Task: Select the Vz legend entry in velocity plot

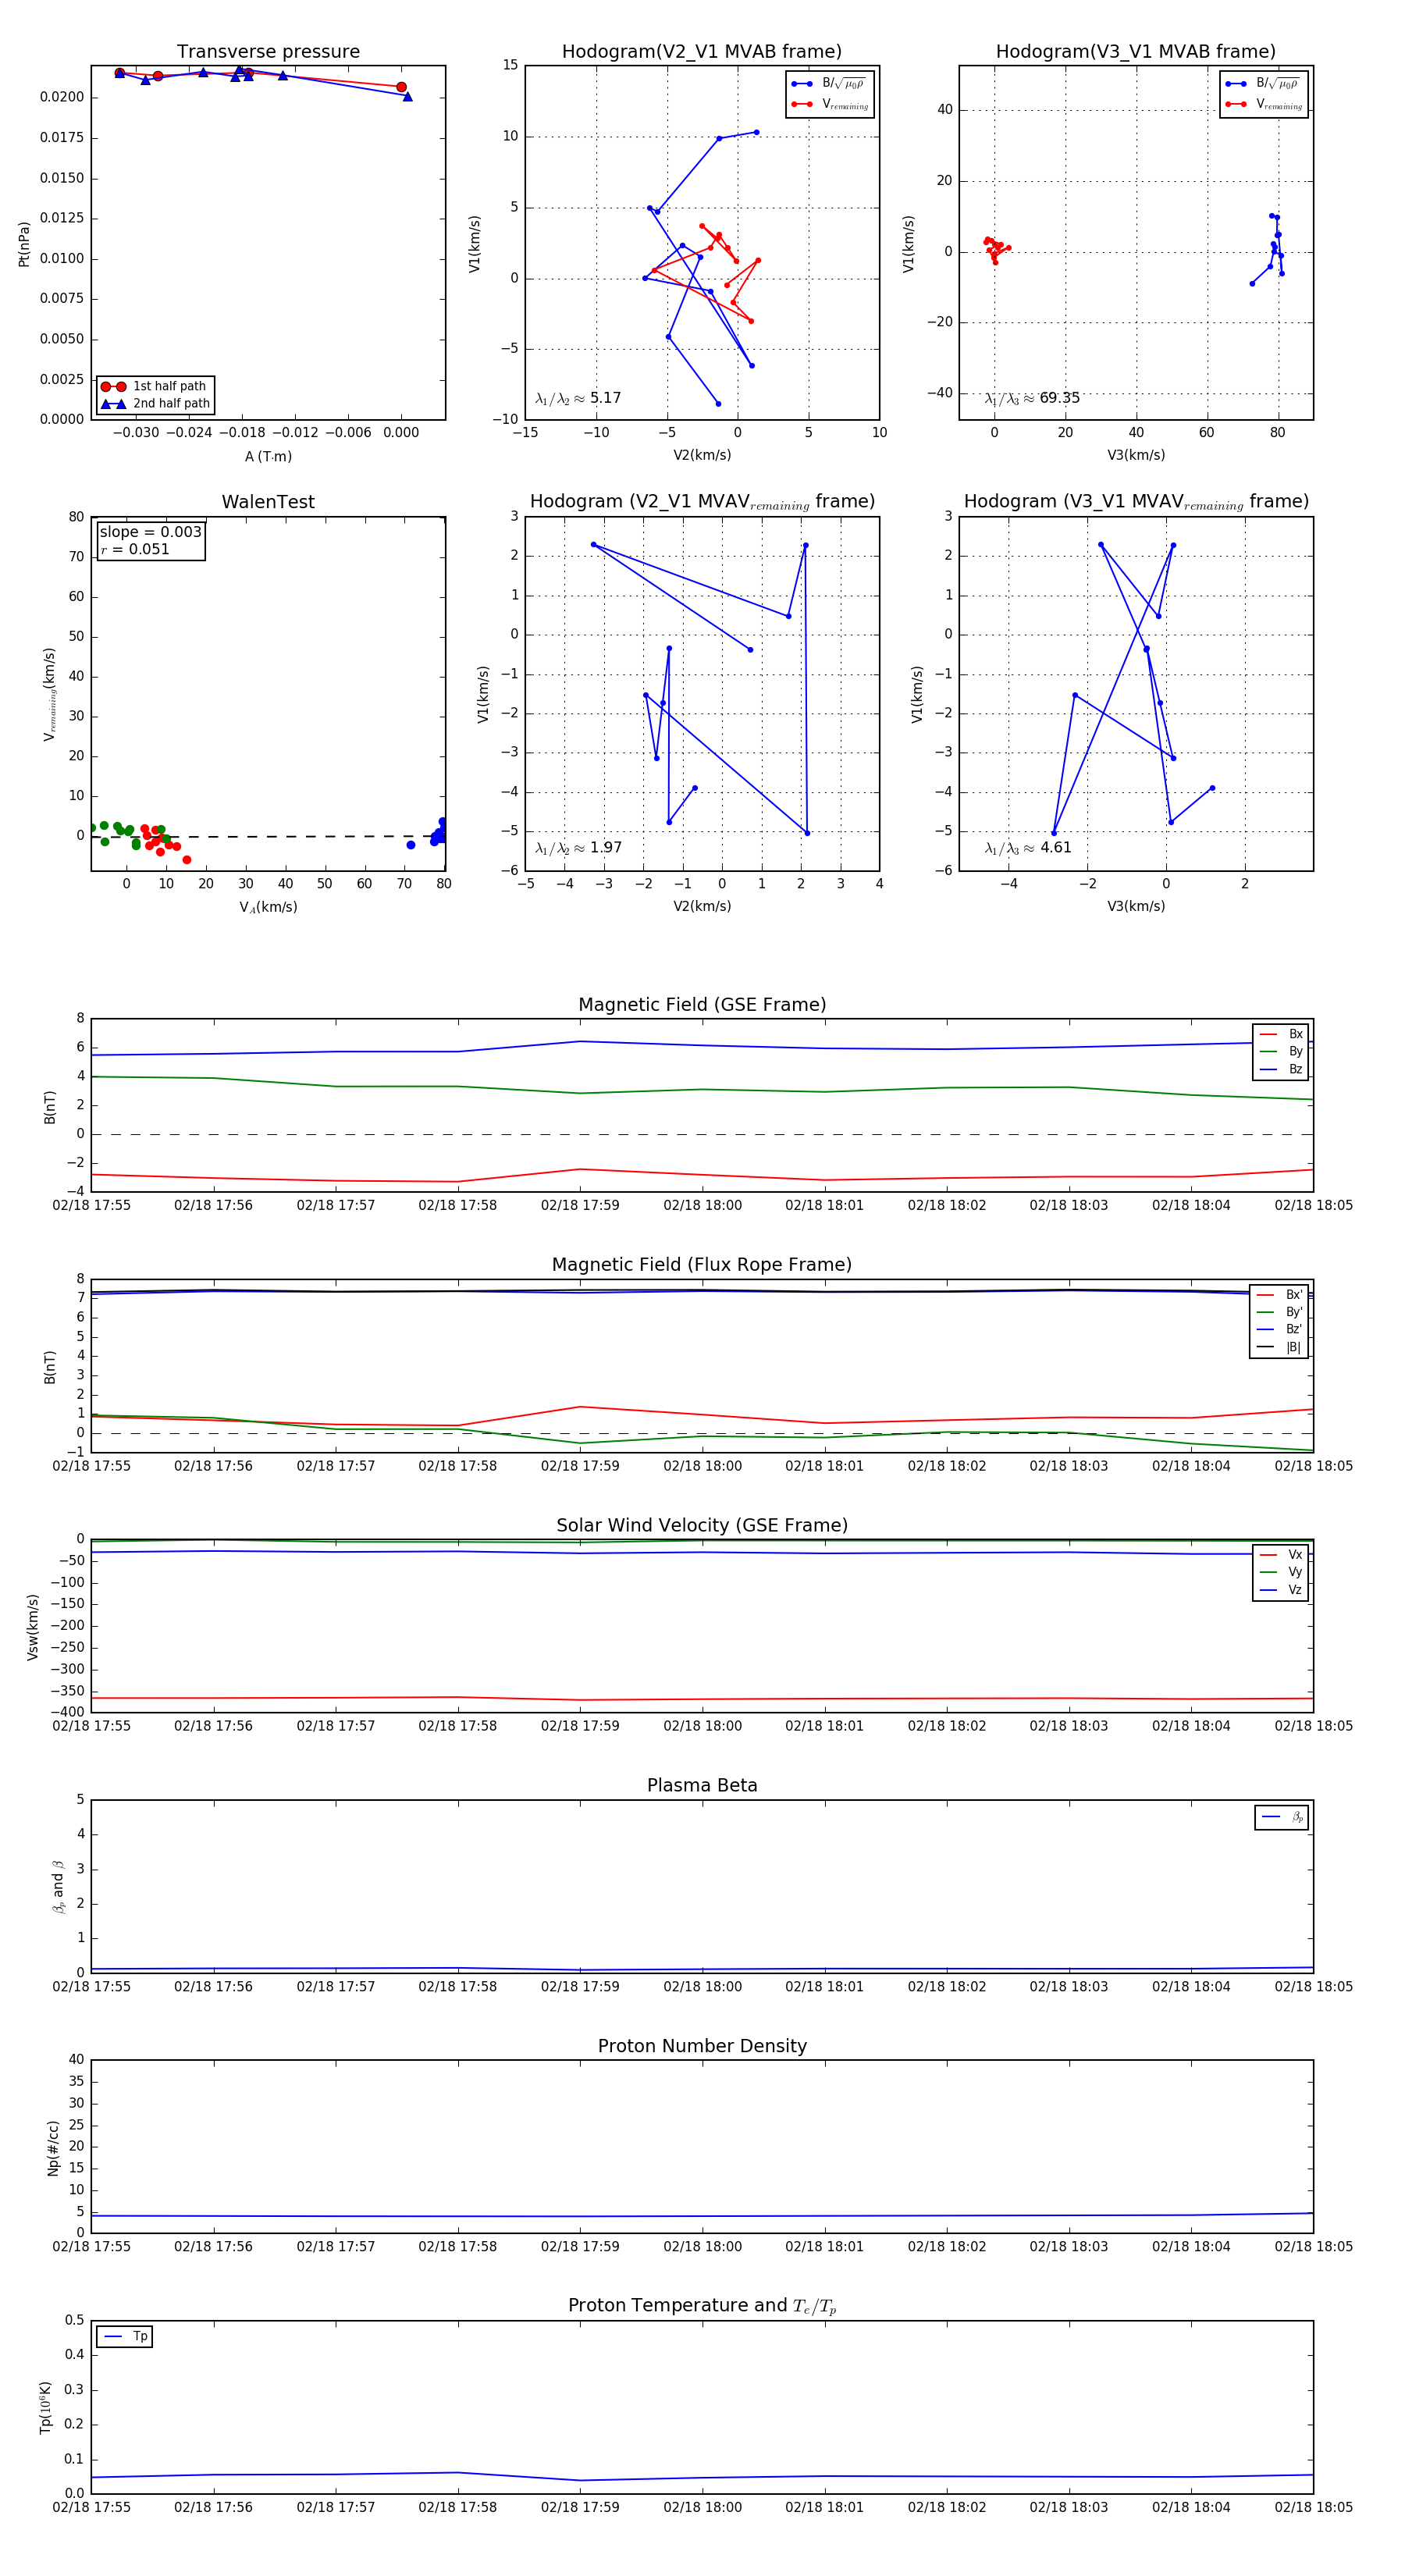Action: click(1281, 1589)
